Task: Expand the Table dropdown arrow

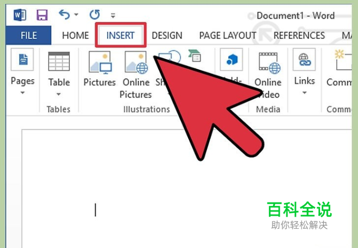Action: [x=58, y=94]
